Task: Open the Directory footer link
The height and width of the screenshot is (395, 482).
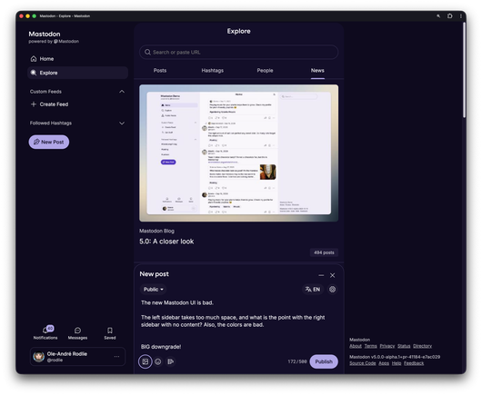Action: coord(422,346)
